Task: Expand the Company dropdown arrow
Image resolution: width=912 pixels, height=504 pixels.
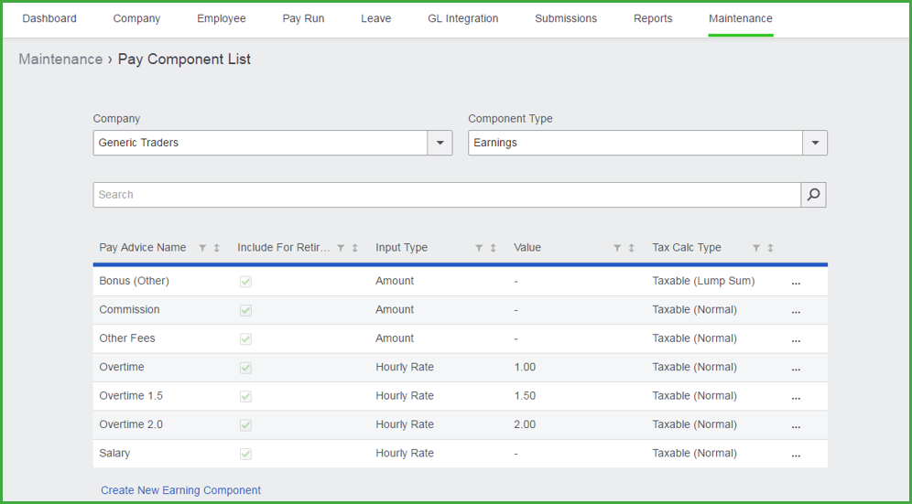Action: pos(440,143)
